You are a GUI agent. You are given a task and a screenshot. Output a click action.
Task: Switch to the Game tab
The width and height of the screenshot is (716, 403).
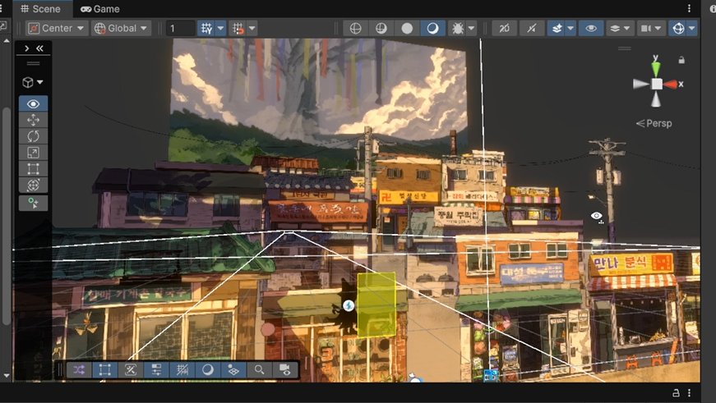(100, 9)
